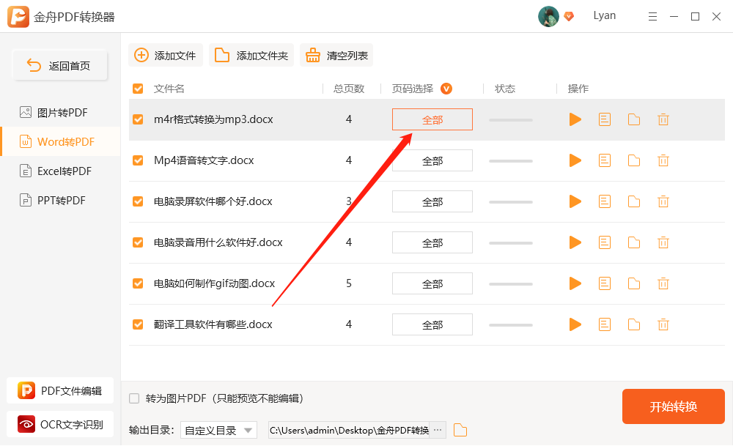
Task: Click progress bar of 翻译工具软件有哪些.docx
Action: (x=510, y=325)
